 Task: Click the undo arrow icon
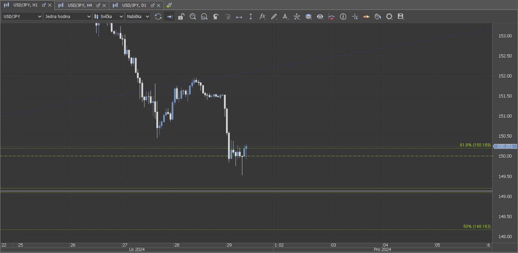point(216,17)
